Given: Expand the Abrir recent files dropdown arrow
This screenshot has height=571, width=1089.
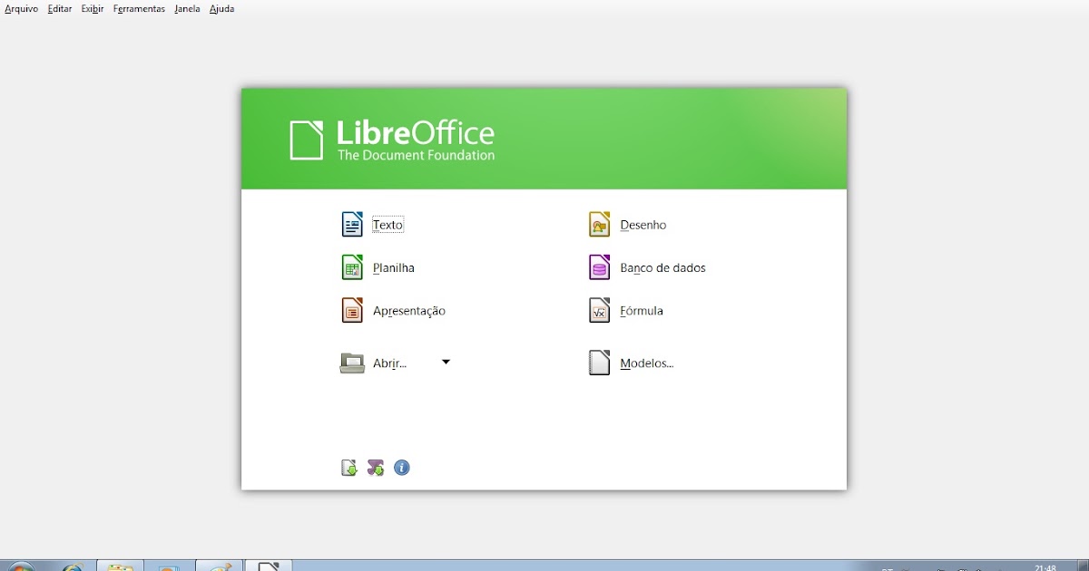Looking at the screenshot, I should coord(446,361).
